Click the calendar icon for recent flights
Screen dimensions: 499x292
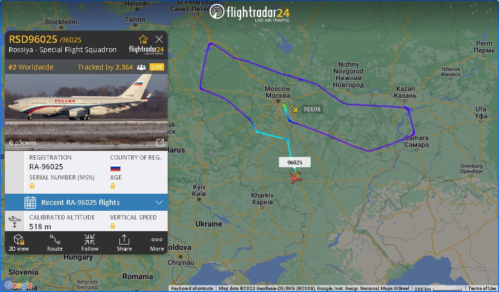click(x=30, y=202)
